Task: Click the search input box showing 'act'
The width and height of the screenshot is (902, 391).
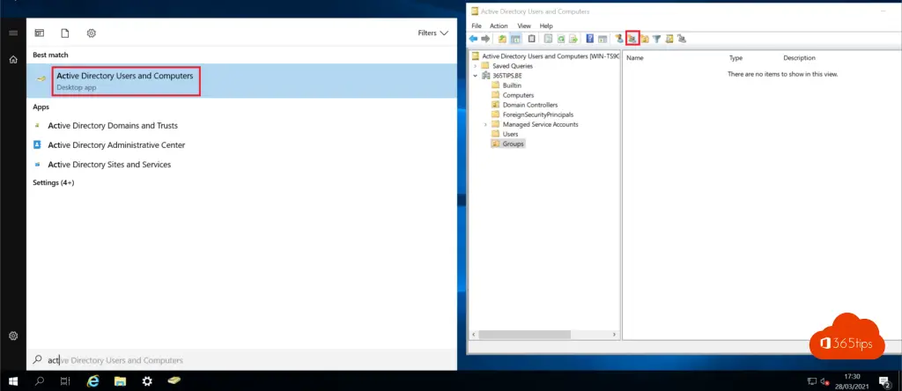Action: click(x=241, y=360)
